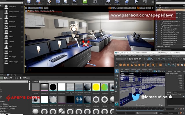Click the Maya save scene icon
Screen dimensions: 185x115
[x=135, y=59]
